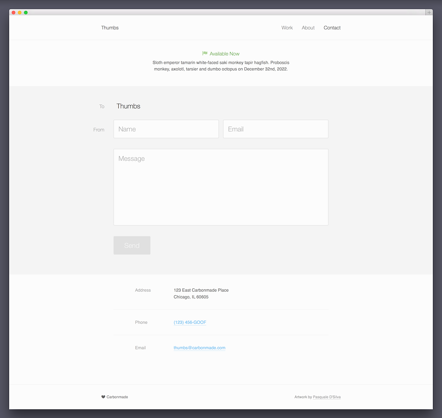The width and height of the screenshot is (442, 418).
Task: Visit the Pasquale D'Silva artwork link
Action: (327, 397)
